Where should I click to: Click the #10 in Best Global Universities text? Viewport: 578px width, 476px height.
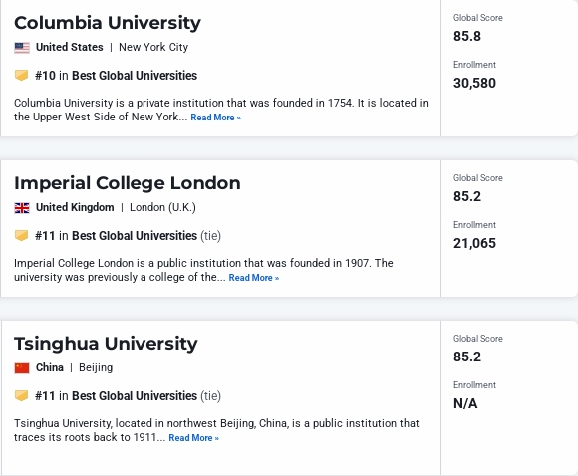coord(116,75)
